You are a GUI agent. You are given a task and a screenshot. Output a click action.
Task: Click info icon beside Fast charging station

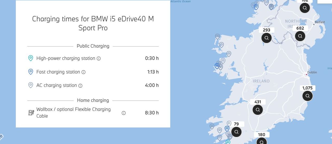(84, 72)
